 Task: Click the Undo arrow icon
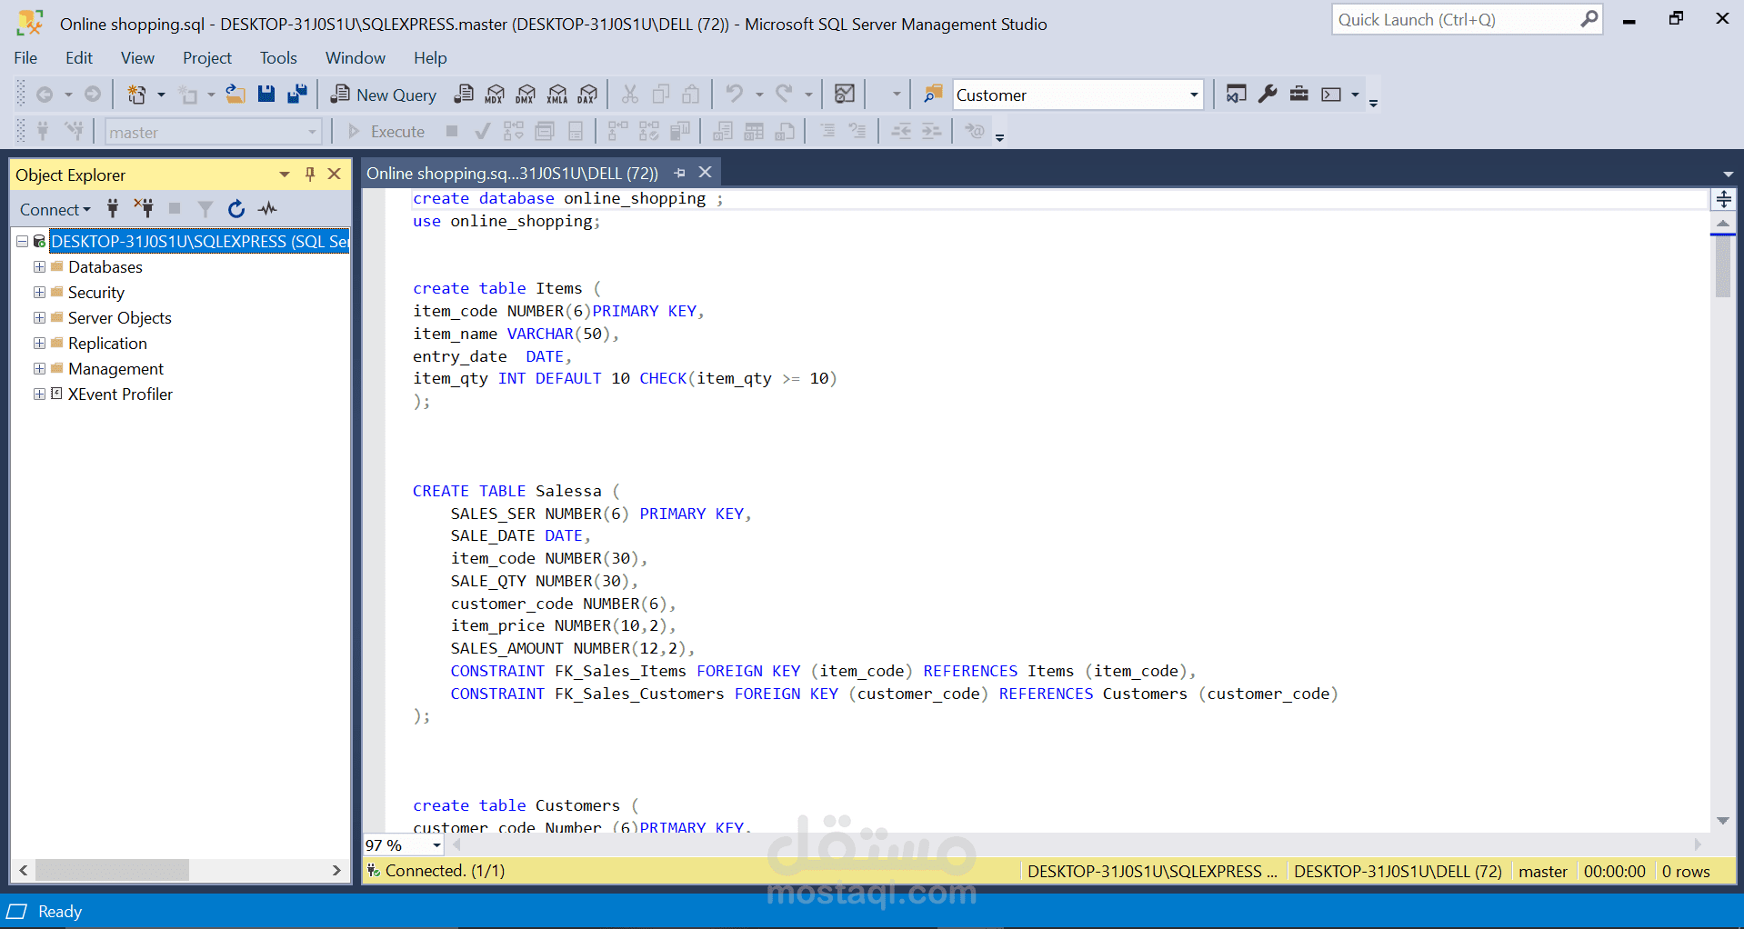coord(735,95)
